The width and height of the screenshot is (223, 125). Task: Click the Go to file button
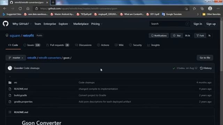205,58
